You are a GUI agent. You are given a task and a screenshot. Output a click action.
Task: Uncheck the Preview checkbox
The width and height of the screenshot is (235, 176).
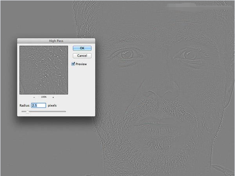pyautogui.click(x=73, y=64)
